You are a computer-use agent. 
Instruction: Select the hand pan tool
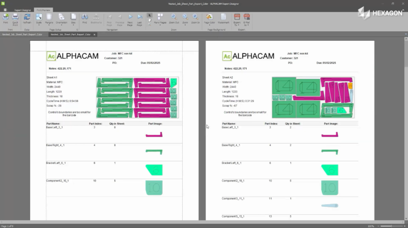149,20
